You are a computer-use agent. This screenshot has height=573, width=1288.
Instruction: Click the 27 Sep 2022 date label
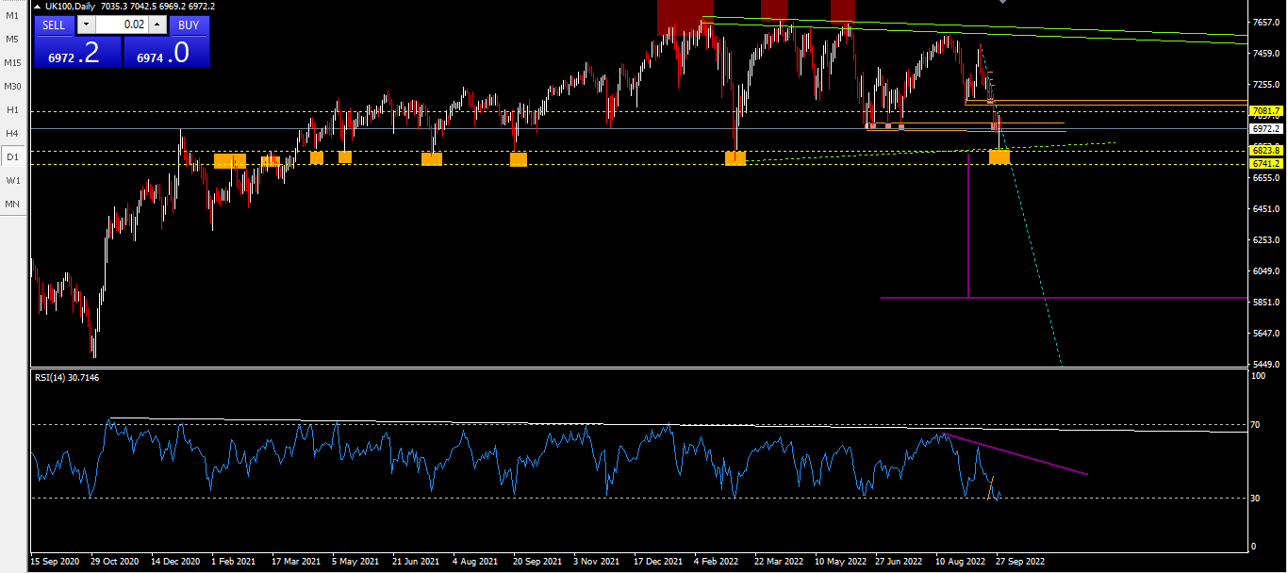click(x=1021, y=560)
